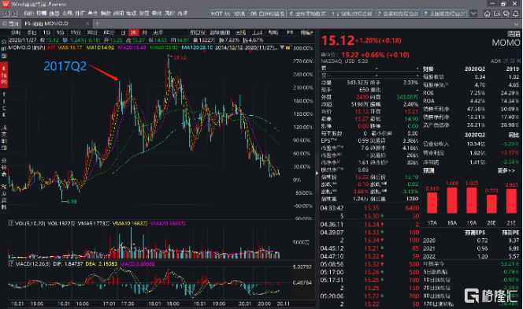This screenshot has width=523, height=309.
Task: Open the shortcut list dropdown beside the shortcut buttons
Action: pos(473,13)
